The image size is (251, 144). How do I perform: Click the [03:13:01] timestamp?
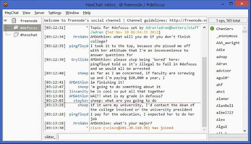[x=55, y=96]
